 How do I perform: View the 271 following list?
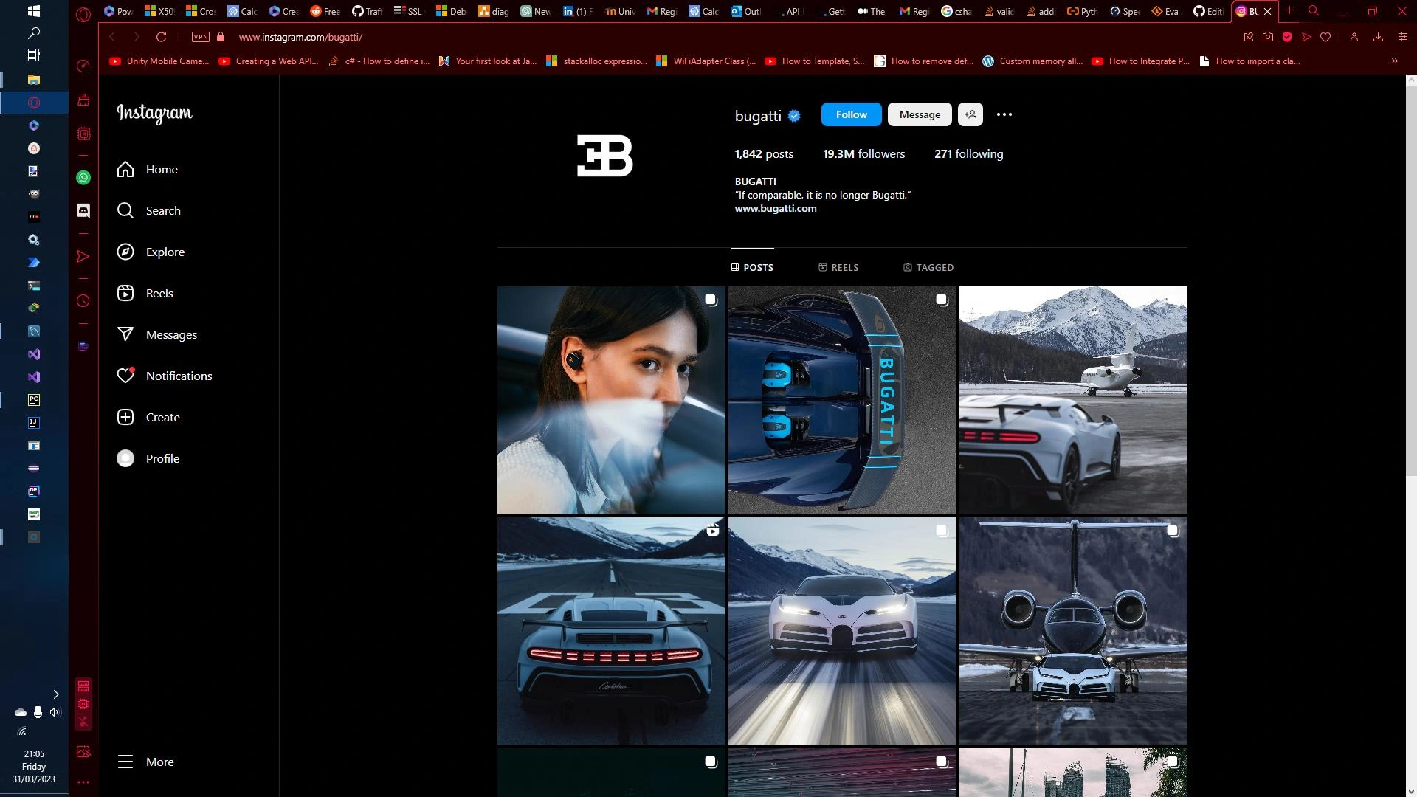click(968, 154)
